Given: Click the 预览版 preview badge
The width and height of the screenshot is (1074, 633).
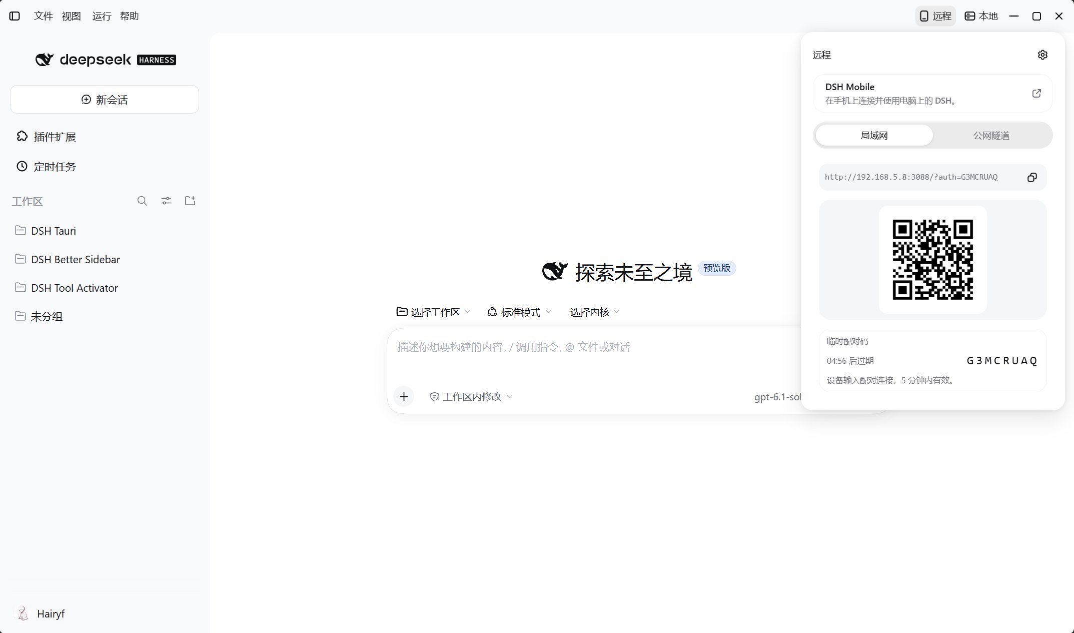Looking at the screenshot, I should (x=717, y=268).
